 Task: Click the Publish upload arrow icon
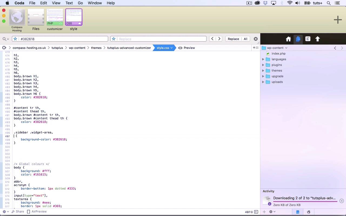(317, 39)
